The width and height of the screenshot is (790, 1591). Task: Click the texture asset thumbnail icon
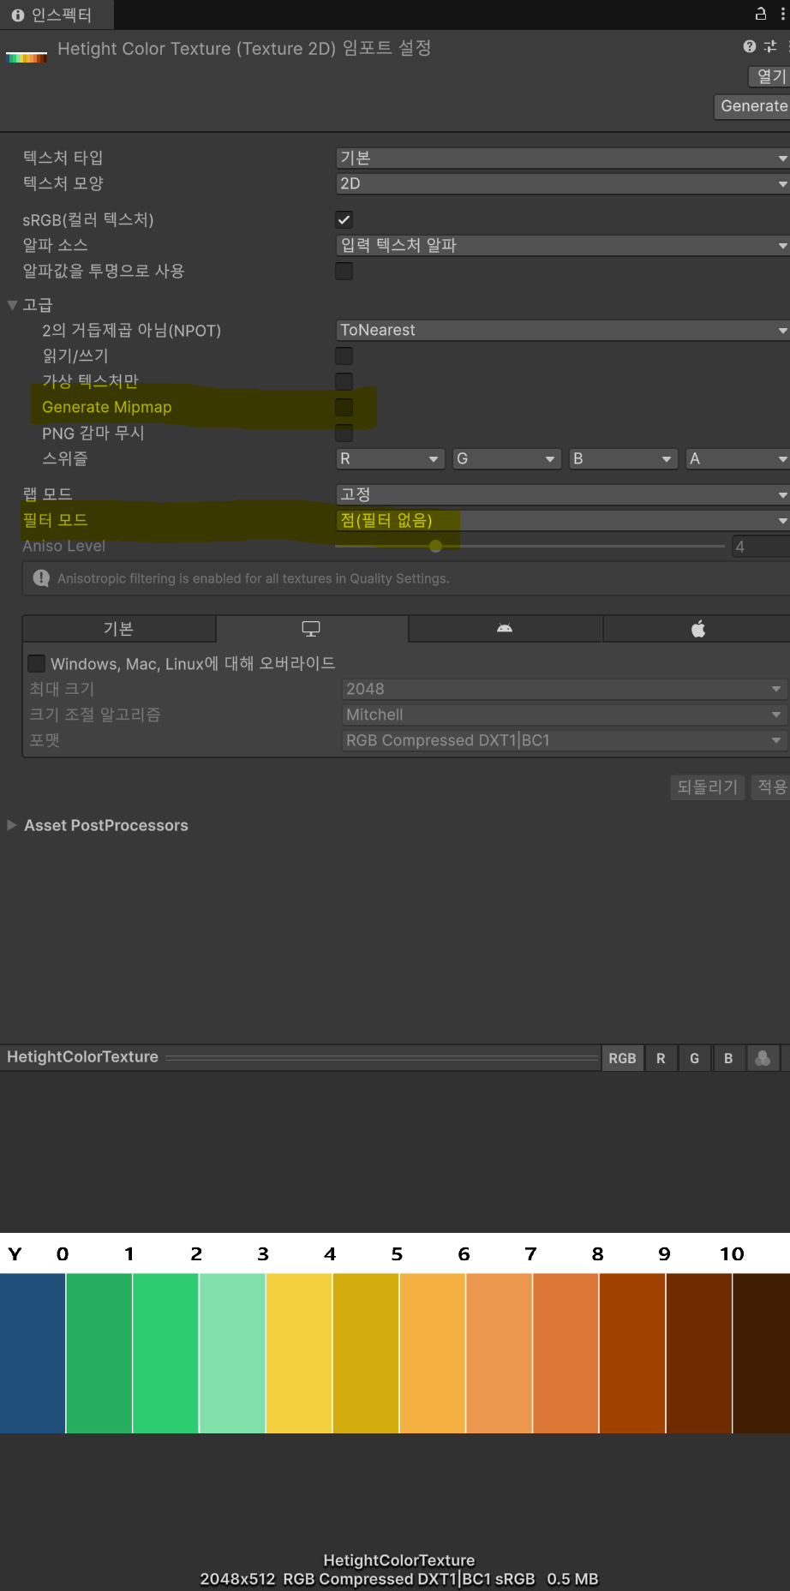click(x=27, y=57)
